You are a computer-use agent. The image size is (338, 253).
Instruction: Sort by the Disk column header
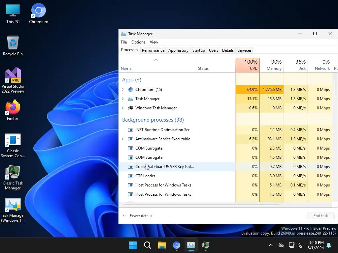click(x=296, y=65)
